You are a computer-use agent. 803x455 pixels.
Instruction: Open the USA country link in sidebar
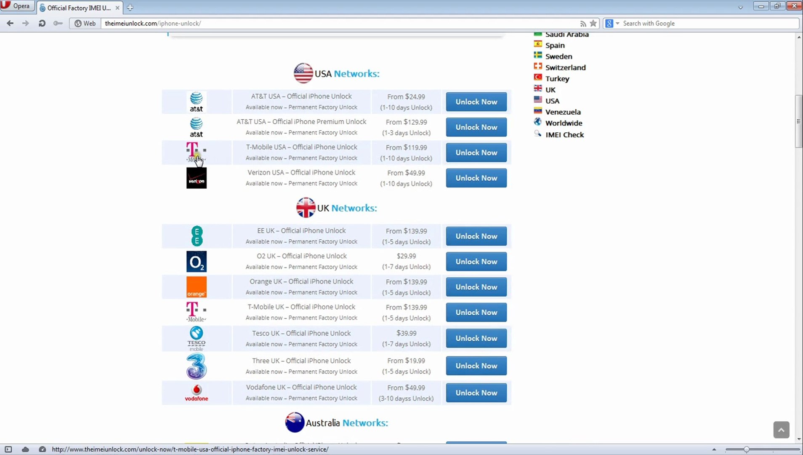[x=552, y=101]
